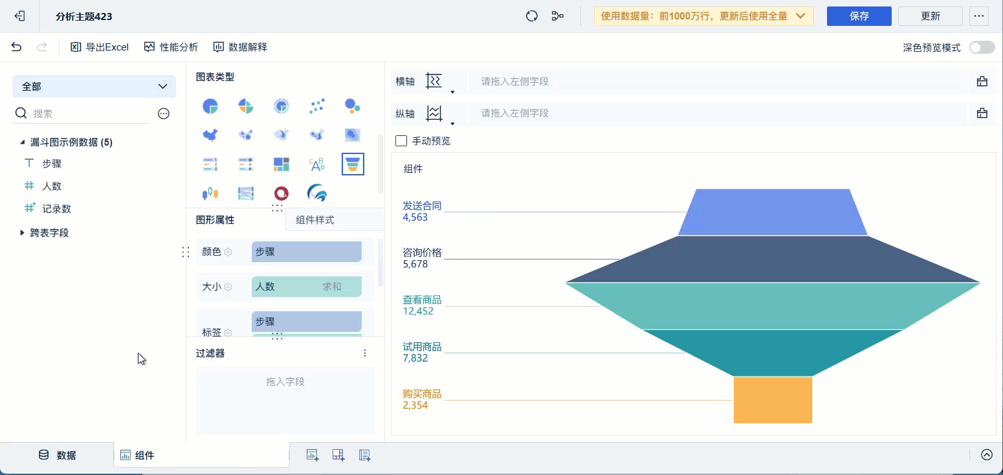Click 导出Excel in the toolbar

point(100,47)
